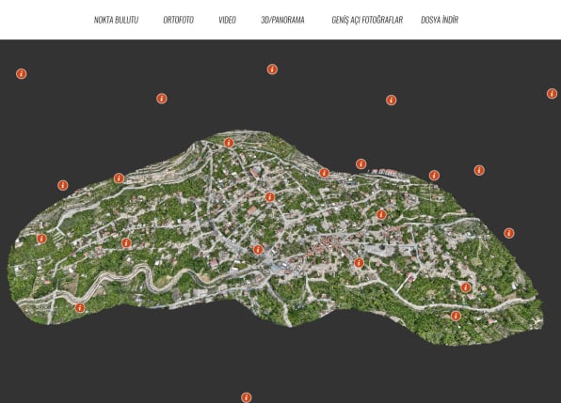Open info marker at the central town junction
The image size is (561, 403).
[258, 250]
